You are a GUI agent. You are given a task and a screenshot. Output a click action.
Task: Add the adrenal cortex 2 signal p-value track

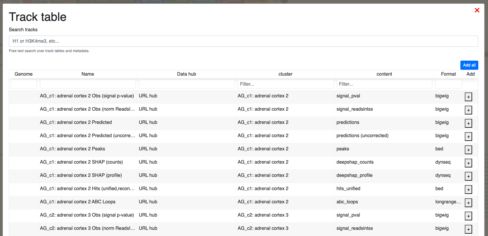468,97
